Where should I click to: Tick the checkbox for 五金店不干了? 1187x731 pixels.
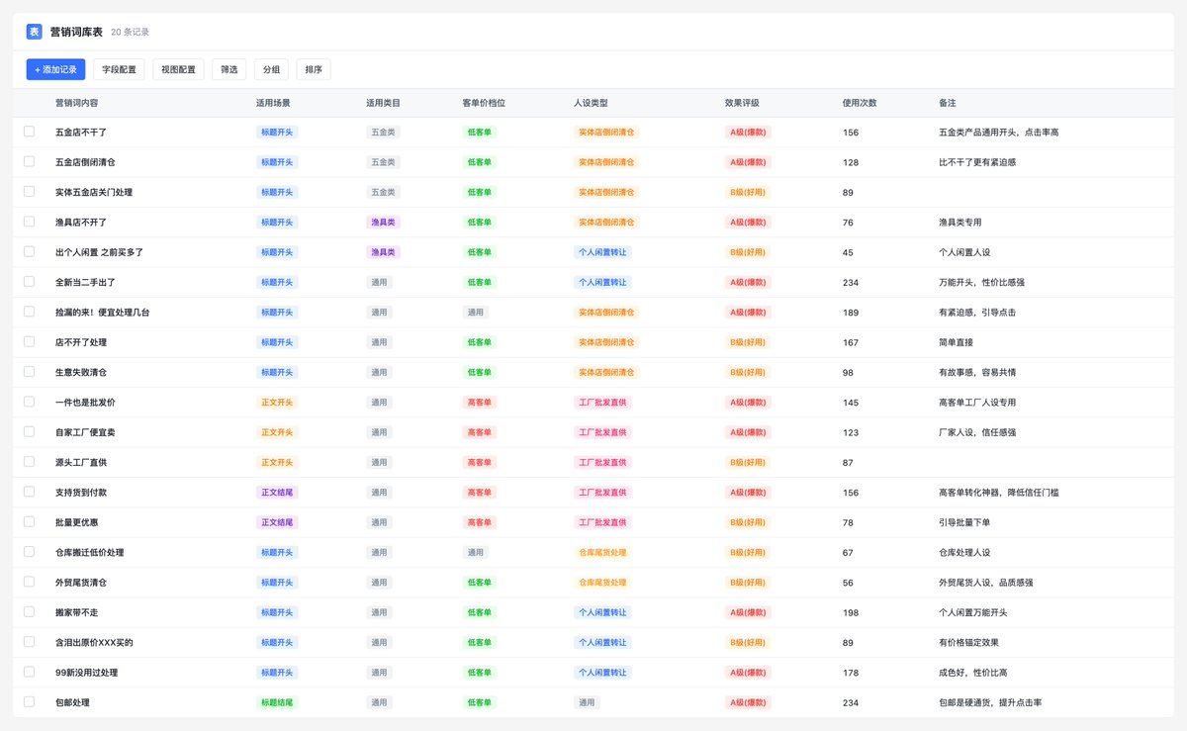(x=29, y=132)
